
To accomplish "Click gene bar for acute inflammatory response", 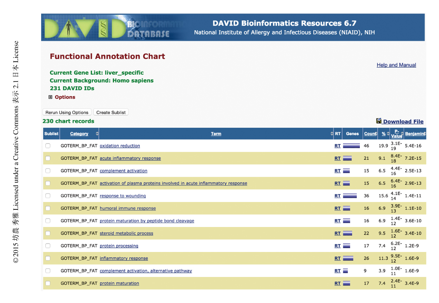I will (x=347, y=158).
